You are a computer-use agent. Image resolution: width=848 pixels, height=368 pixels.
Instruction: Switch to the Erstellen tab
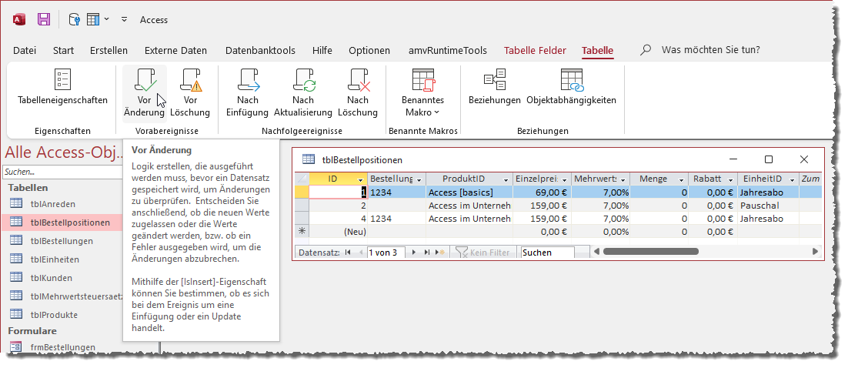point(109,50)
